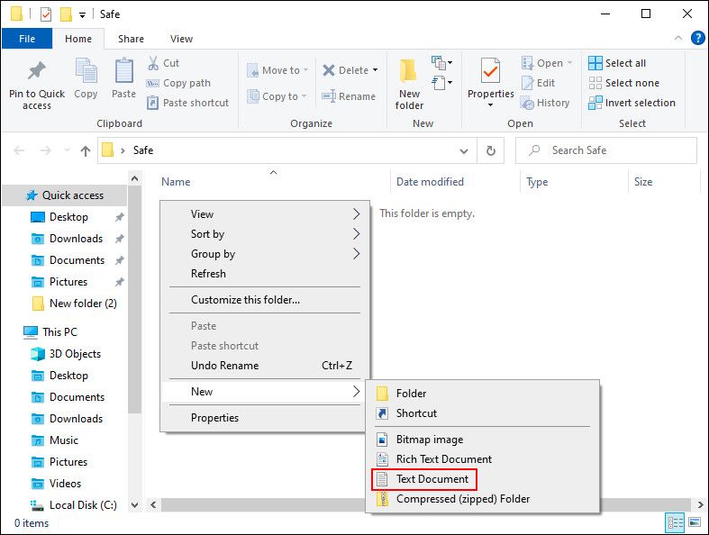Select Quick access in navigation pane

(65, 195)
